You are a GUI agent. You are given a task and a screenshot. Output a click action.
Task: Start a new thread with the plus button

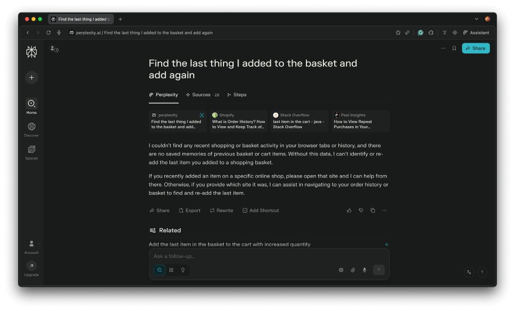coord(31,78)
